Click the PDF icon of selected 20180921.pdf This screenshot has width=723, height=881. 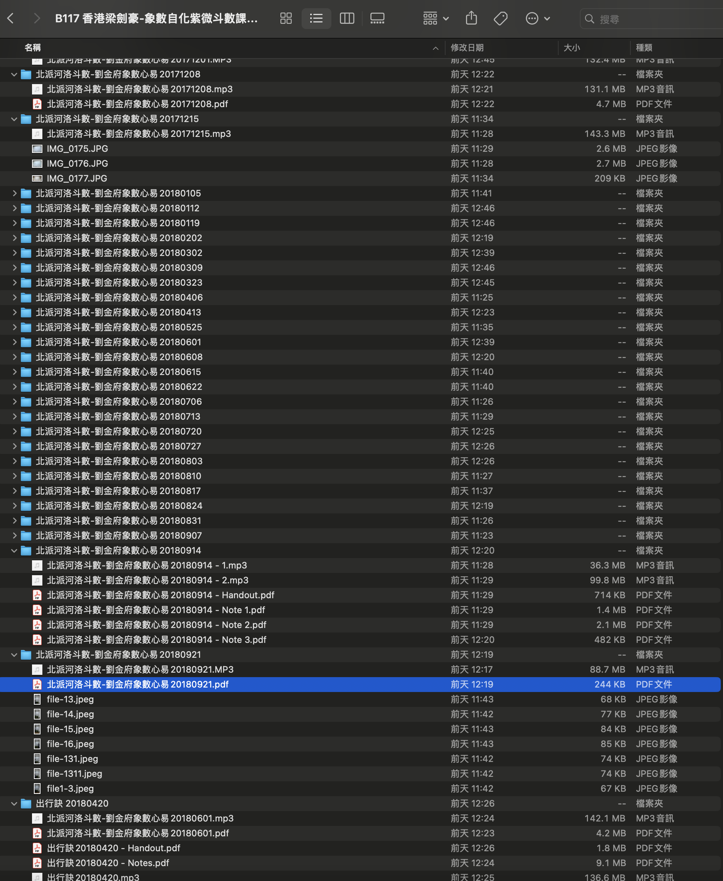click(x=37, y=685)
